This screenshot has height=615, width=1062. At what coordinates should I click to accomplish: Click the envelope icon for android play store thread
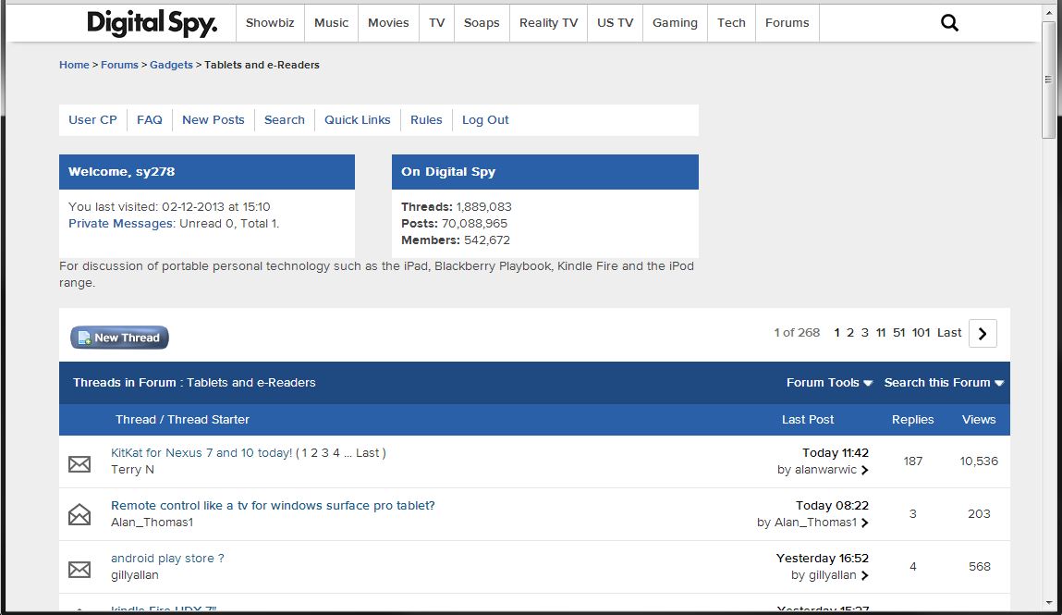tap(79, 568)
